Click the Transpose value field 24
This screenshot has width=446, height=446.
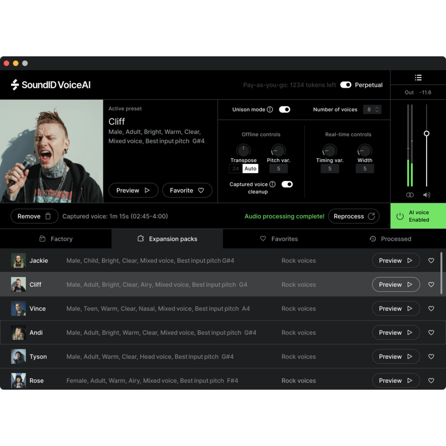click(x=236, y=169)
